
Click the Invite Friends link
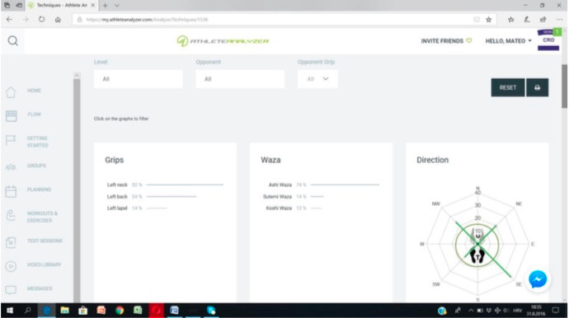[x=446, y=41]
